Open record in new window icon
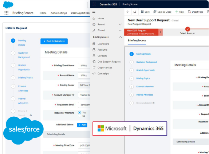209x154 pixels. 135,12
